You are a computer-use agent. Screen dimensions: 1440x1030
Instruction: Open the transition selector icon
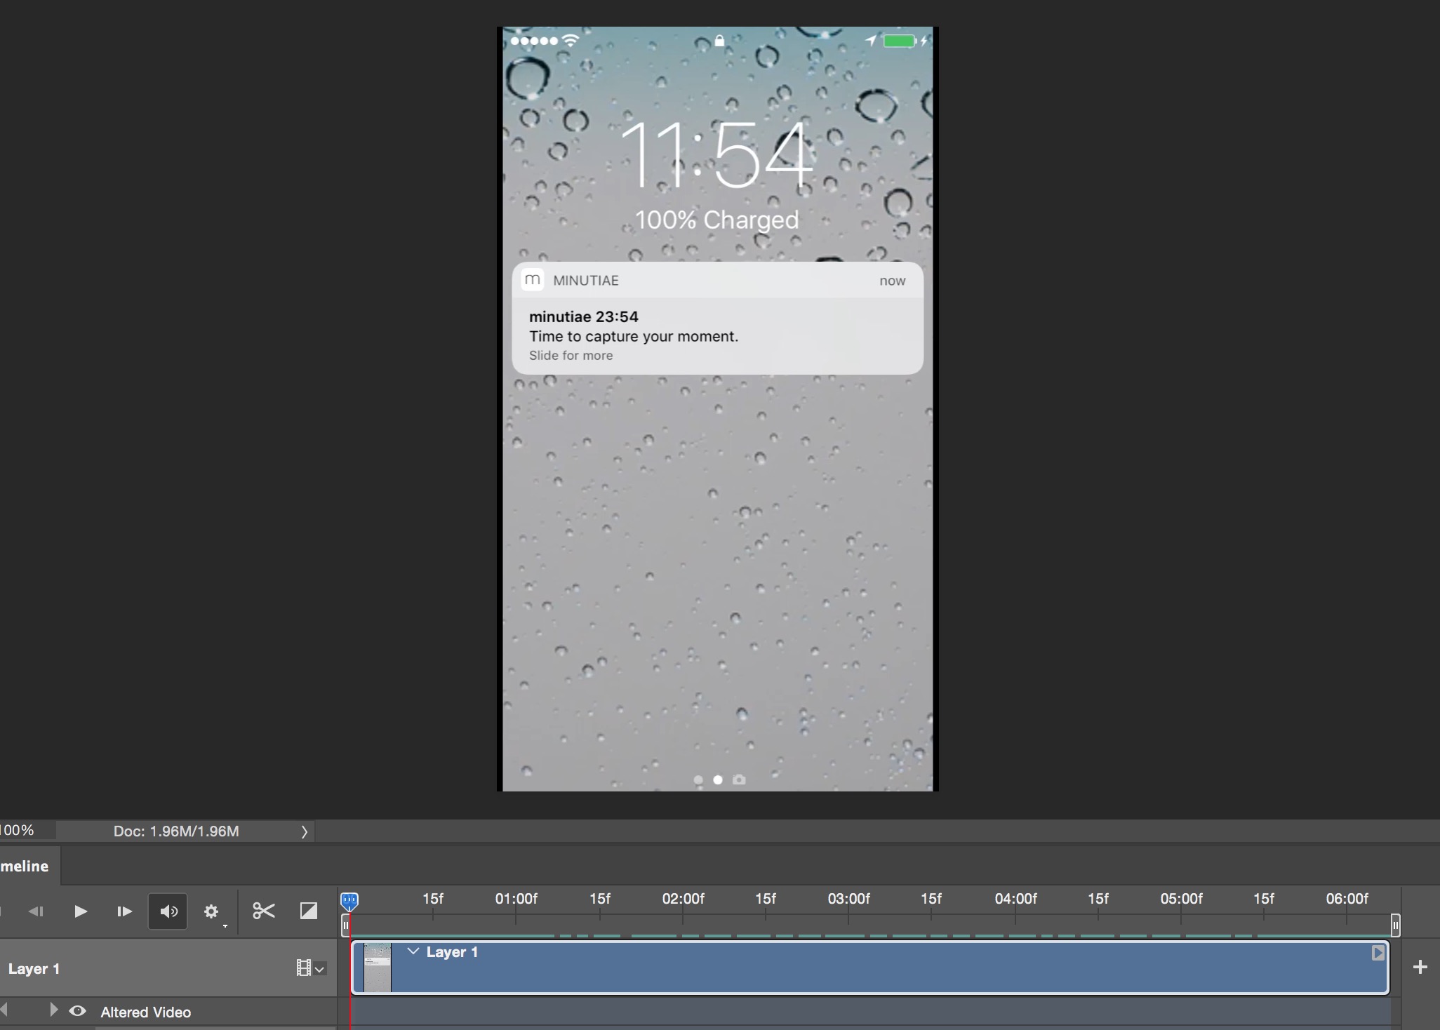(308, 911)
